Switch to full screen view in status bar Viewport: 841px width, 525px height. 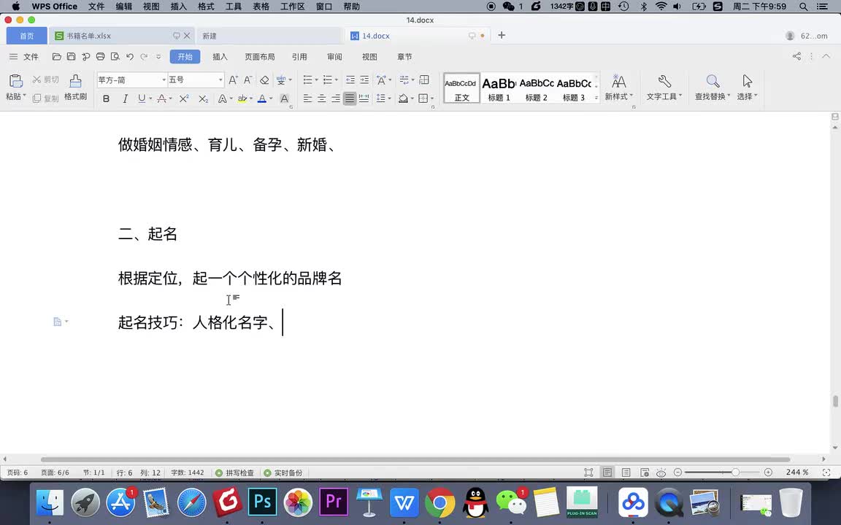pos(588,472)
